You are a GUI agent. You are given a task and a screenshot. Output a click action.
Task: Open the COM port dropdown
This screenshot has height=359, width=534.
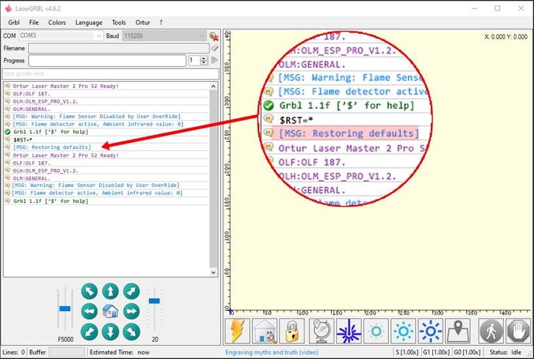point(99,36)
